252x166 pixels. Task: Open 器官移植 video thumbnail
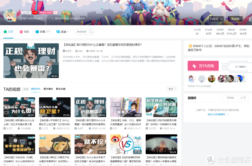[161, 144]
